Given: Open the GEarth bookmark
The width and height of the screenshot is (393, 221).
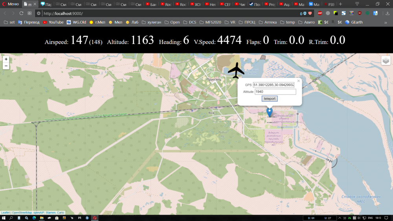Looking at the screenshot, I should click(x=354, y=22).
